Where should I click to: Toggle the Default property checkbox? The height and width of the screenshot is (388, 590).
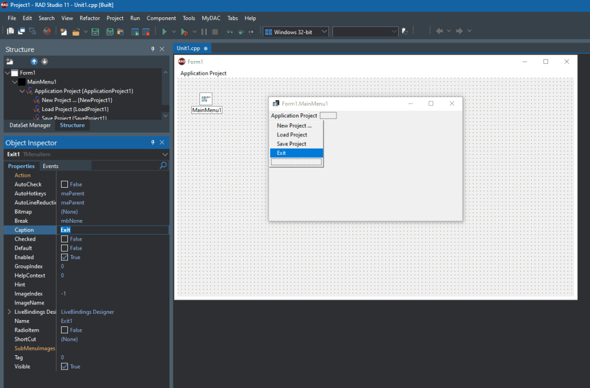point(65,248)
